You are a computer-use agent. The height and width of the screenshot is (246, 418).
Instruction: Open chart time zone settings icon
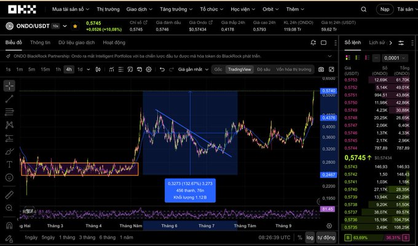(x=329, y=226)
